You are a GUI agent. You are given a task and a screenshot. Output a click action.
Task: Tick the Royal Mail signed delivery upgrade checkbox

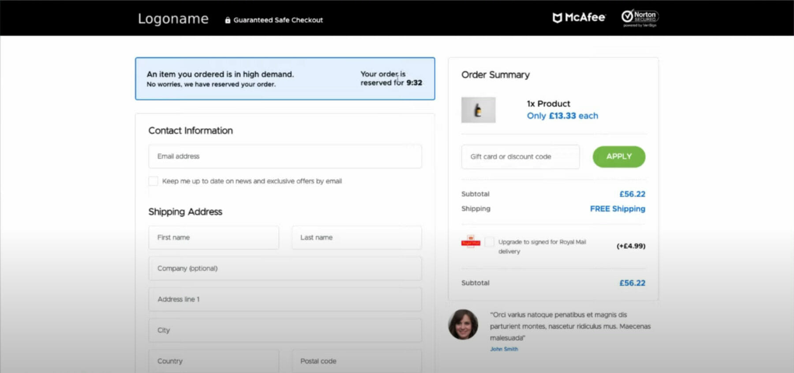(489, 242)
